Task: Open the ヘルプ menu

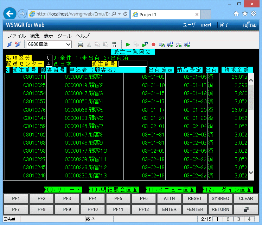Action: [83, 36]
